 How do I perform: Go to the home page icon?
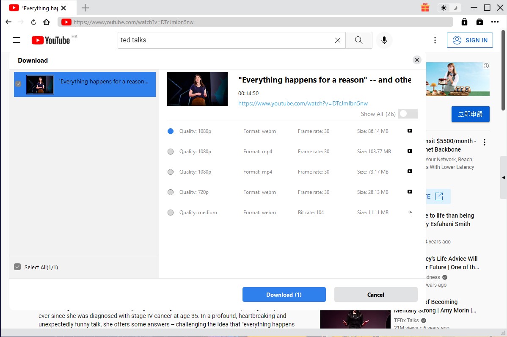point(47,22)
